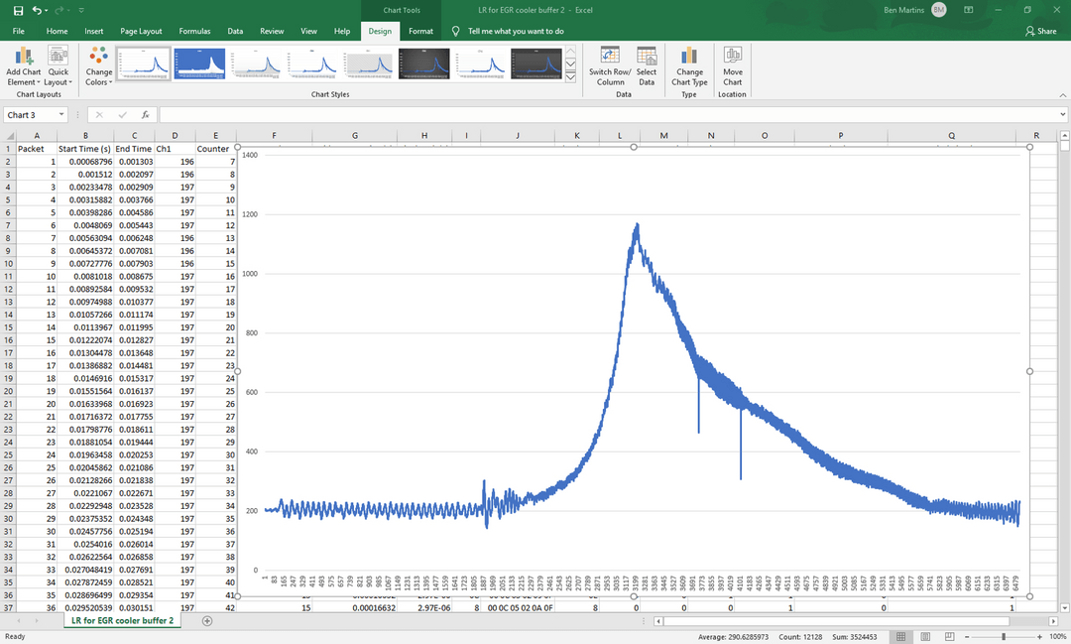Click Change Chart Type
This screenshot has height=644, width=1071.
(x=689, y=66)
